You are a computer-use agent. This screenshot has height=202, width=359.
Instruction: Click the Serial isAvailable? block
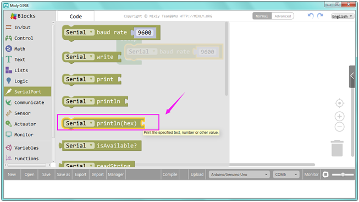click(x=100, y=146)
